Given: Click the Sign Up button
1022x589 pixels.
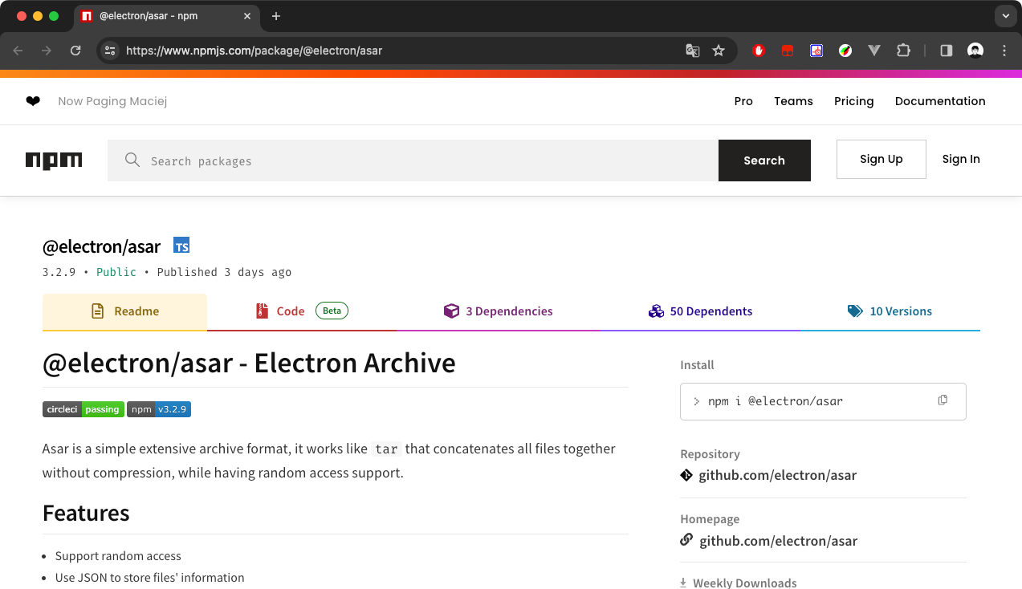Looking at the screenshot, I should coord(882,159).
